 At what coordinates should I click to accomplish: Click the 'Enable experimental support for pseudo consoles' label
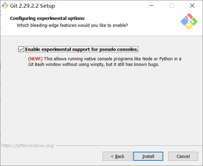tap(82, 49)
